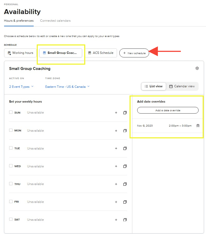Open schedule settings gear icon

(x=197, y=68)
